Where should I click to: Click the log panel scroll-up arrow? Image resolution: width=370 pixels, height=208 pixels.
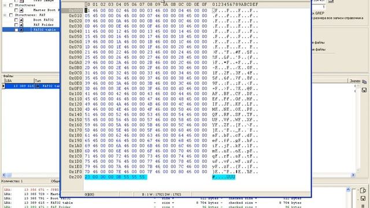click(348, 190)
